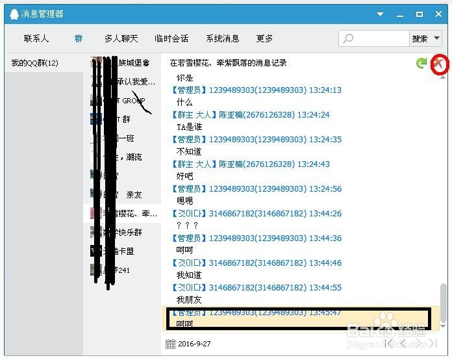Click the date 2016-9-27

[x=194, y=344]
